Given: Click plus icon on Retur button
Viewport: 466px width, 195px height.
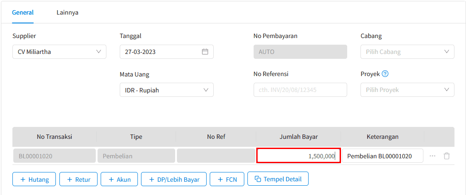Looking at the screenshot, I should tap(70, 179).
